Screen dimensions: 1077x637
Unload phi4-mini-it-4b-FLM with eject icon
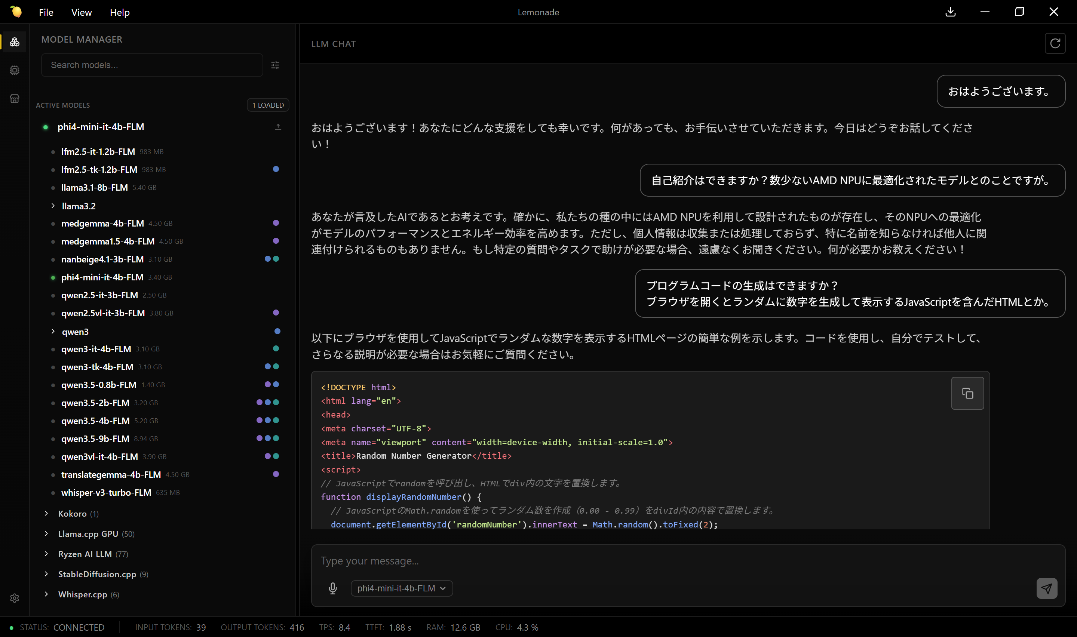click(x=278, y=127)
